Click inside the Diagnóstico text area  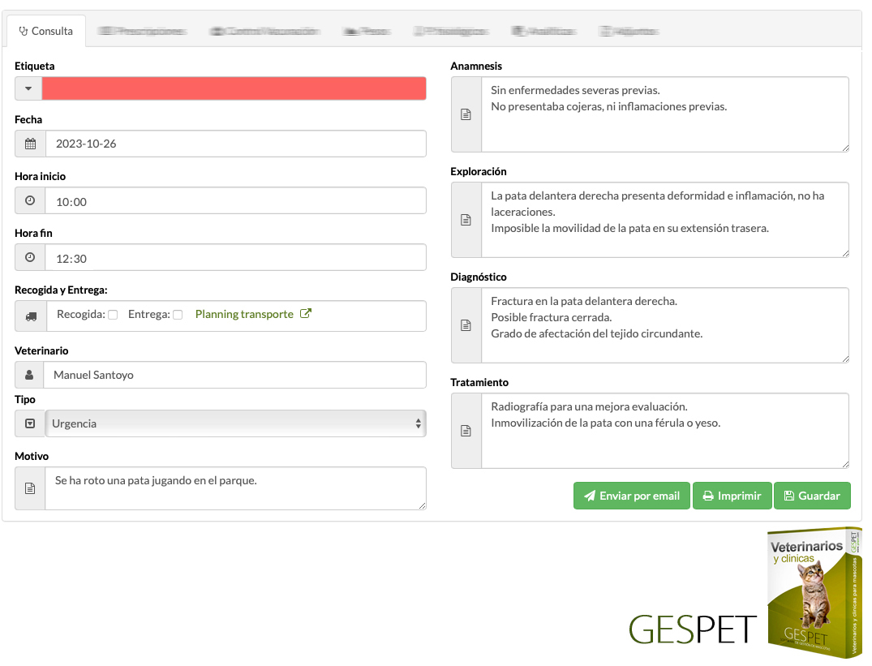click(665, 325)
